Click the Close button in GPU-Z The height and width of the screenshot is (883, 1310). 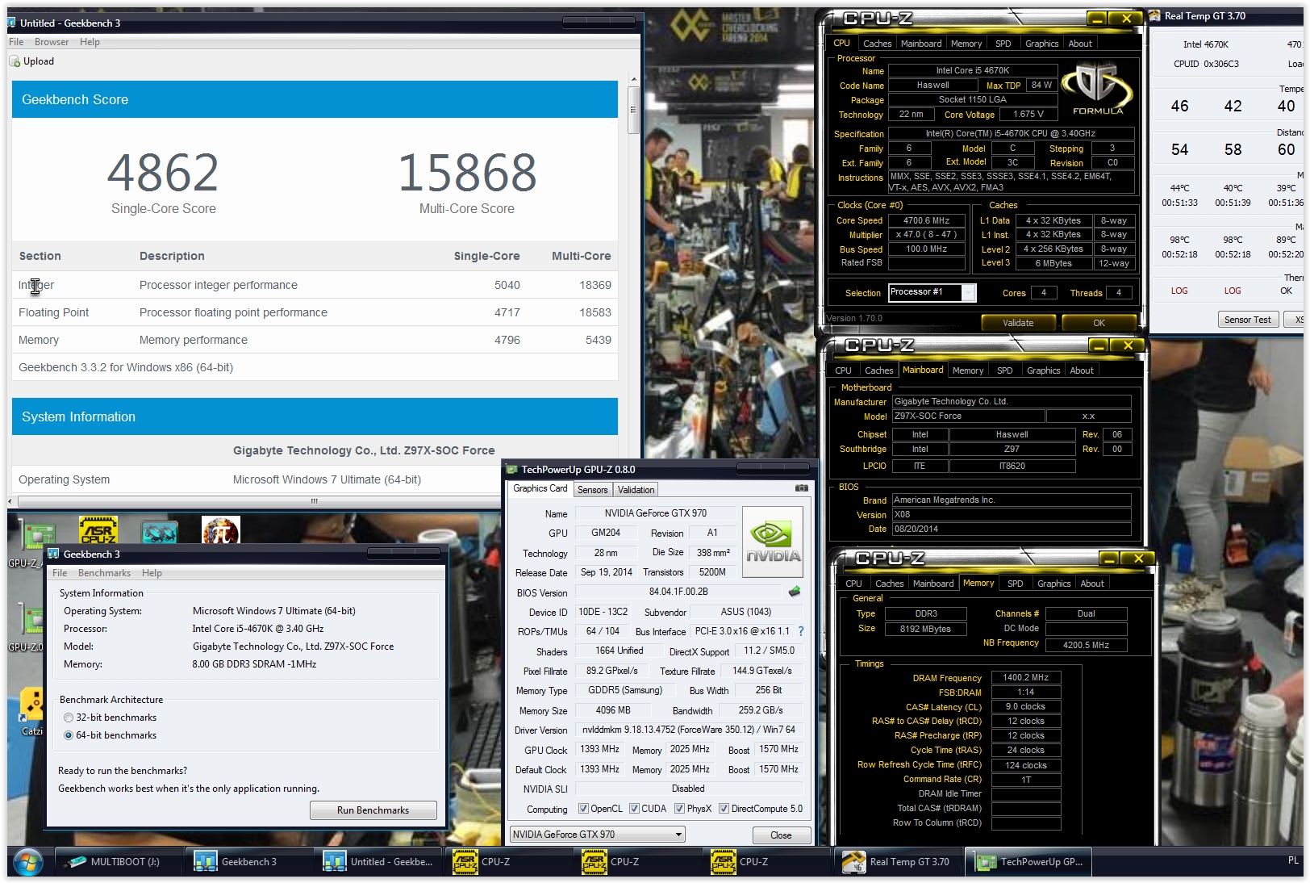[x=781, y=835]
